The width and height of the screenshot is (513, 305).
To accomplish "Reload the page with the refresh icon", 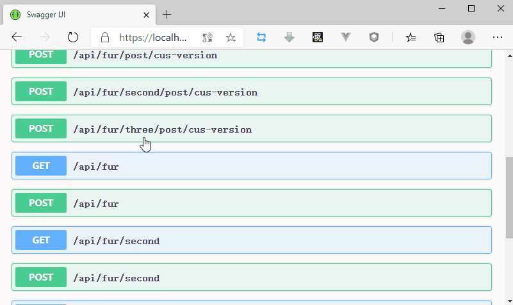I will point(73,37).
